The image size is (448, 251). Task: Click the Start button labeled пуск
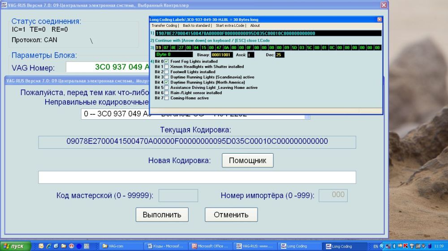click(14, 246)
